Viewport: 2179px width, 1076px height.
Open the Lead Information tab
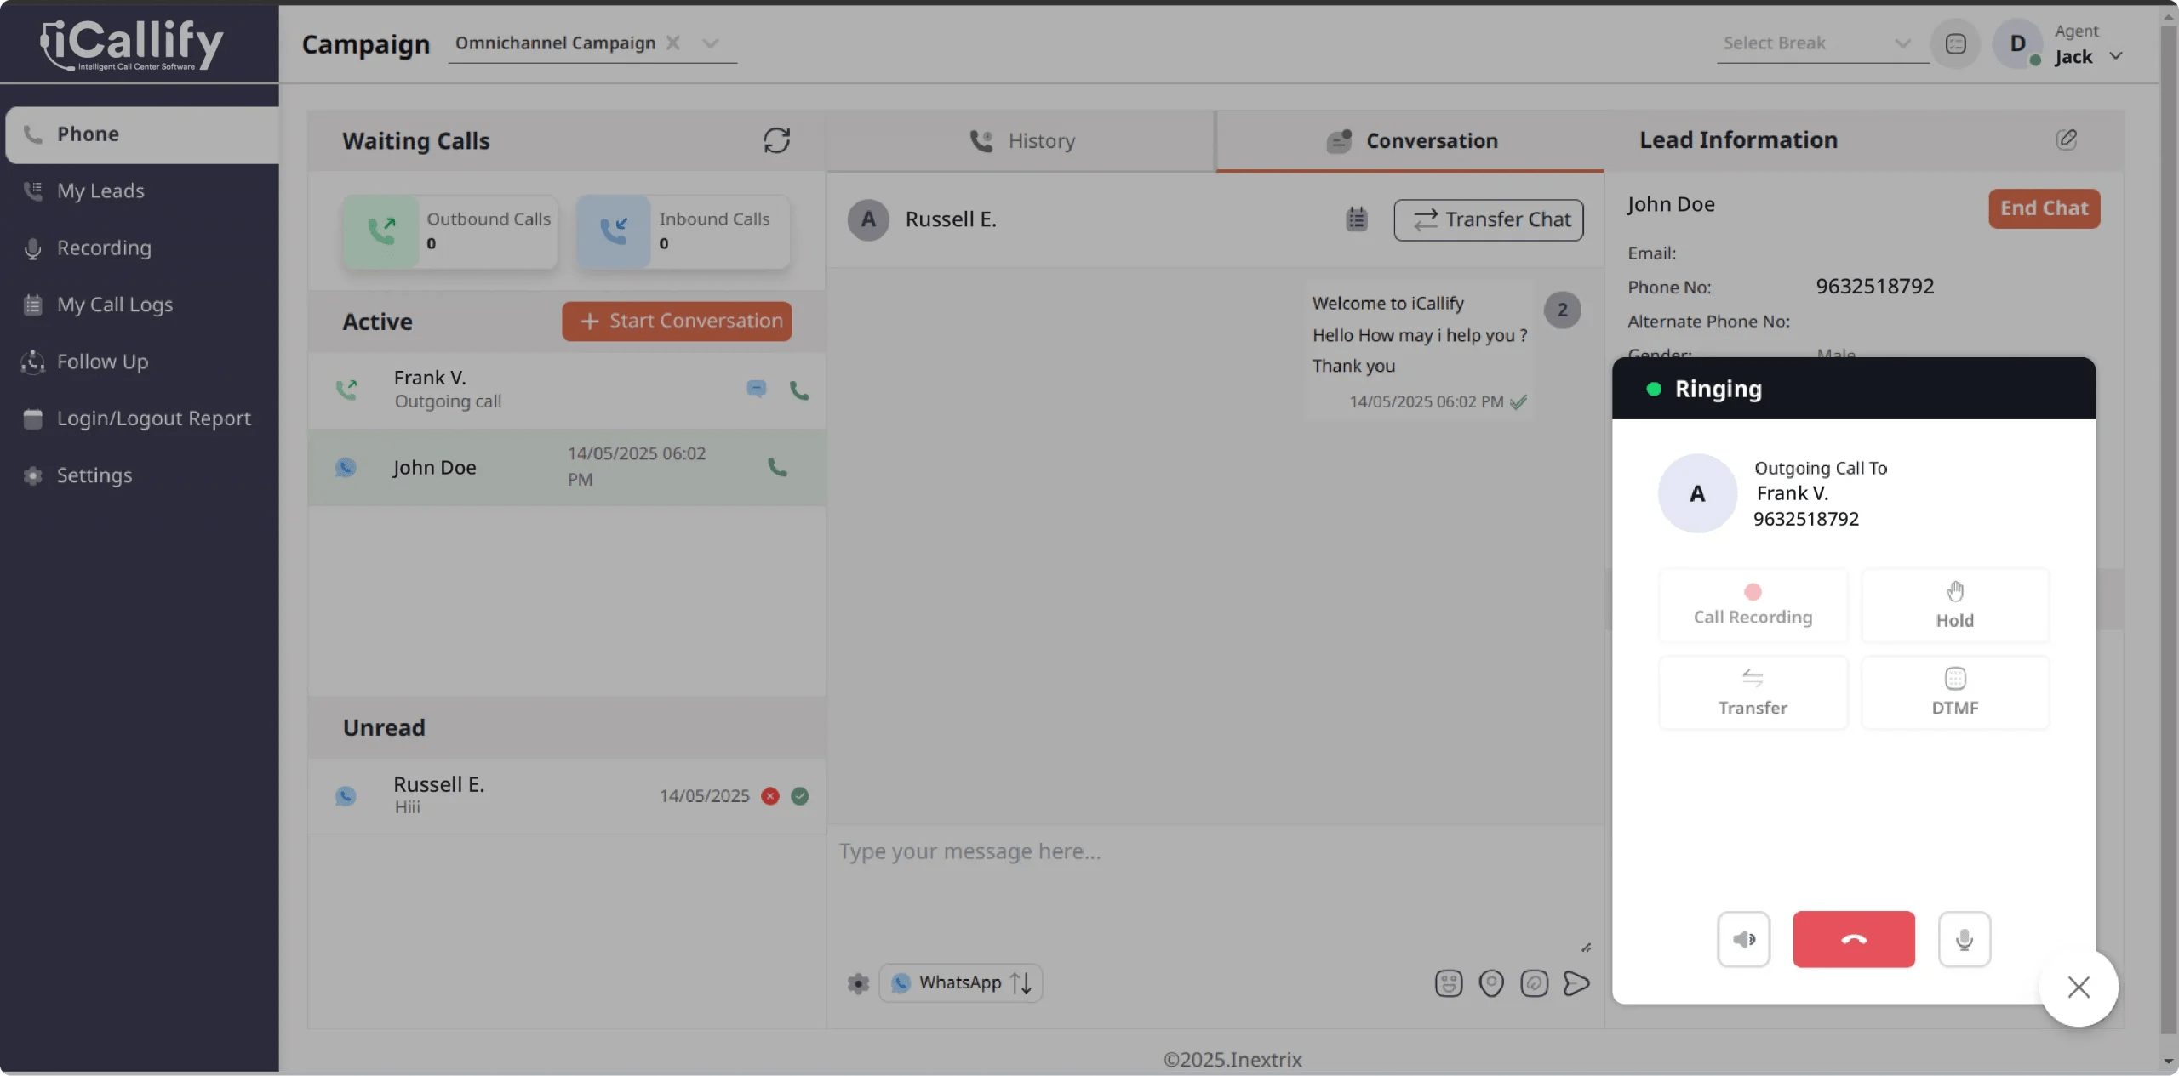click(1736, 139)
